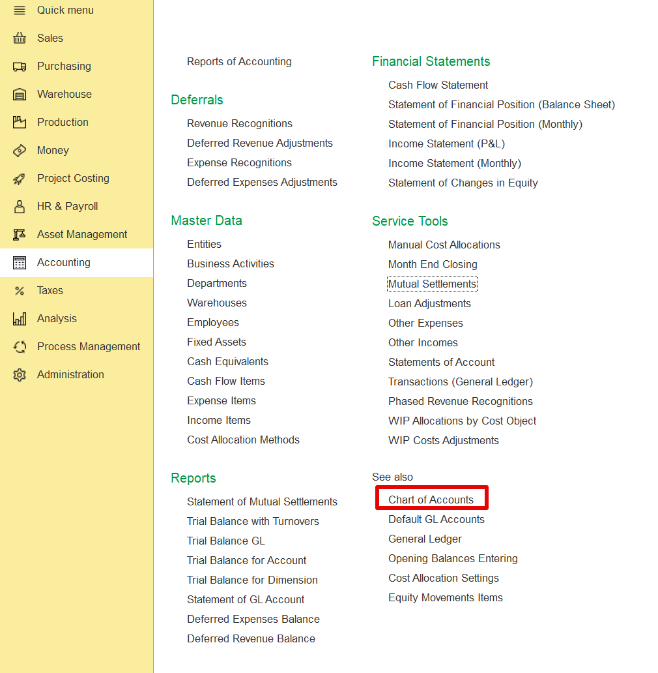Open the Entities master data
Viewport: 658px width, 673px height.
click(x=204, y=244)
